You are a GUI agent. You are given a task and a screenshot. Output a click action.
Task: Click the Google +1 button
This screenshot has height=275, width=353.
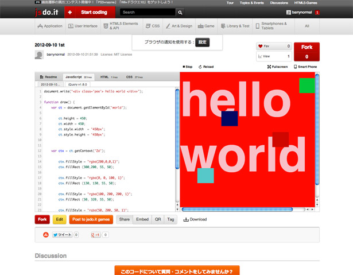point(95,235)
